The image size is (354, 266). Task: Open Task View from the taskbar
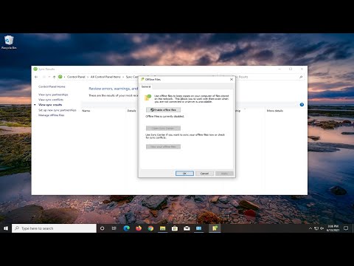pyautogui.click(x=114, y=228)
